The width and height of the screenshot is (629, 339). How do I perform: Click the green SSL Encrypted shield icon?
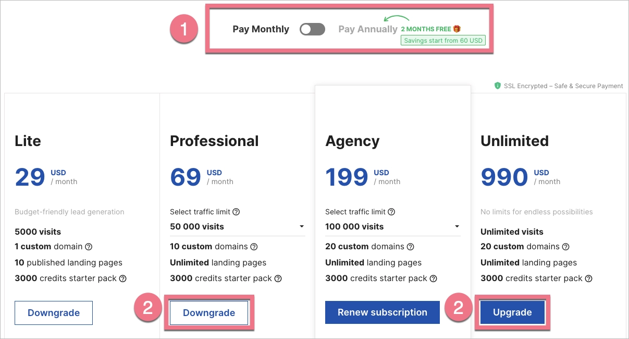pyautogui.click(x=498, y=86)
